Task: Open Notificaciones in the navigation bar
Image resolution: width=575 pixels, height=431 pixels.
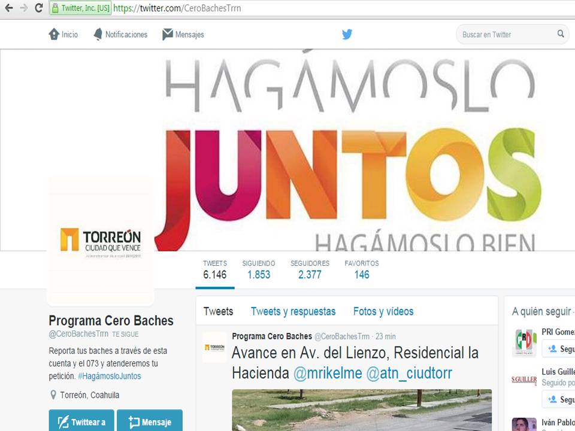Action: point(120,35)
